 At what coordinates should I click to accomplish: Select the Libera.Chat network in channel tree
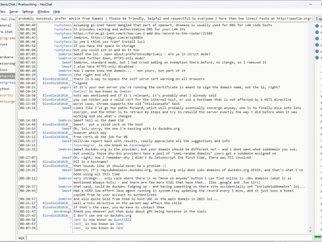click(x=6, y=31)
